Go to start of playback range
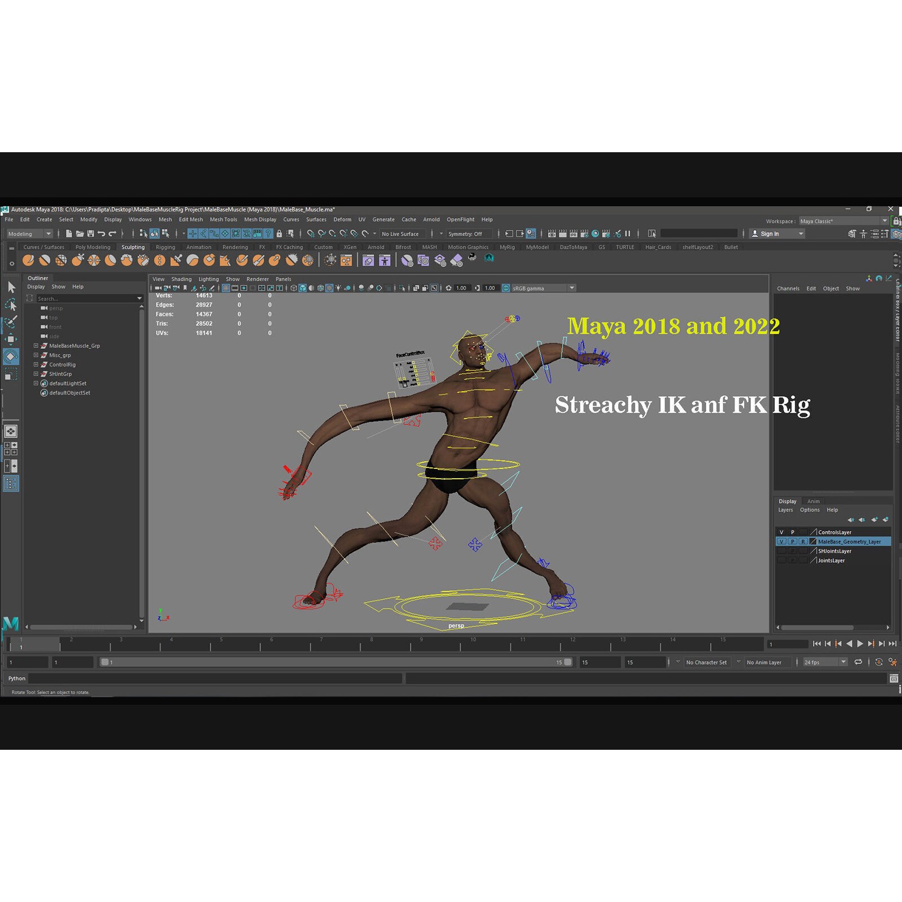Image resolution: width=902 pixels, height=902 pixels. (x=817, y=644)
